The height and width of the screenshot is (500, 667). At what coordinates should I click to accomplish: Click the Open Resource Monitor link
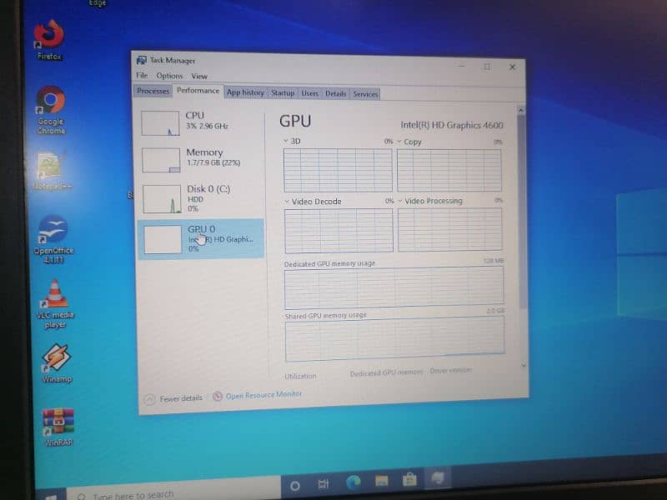coord(263,395)
